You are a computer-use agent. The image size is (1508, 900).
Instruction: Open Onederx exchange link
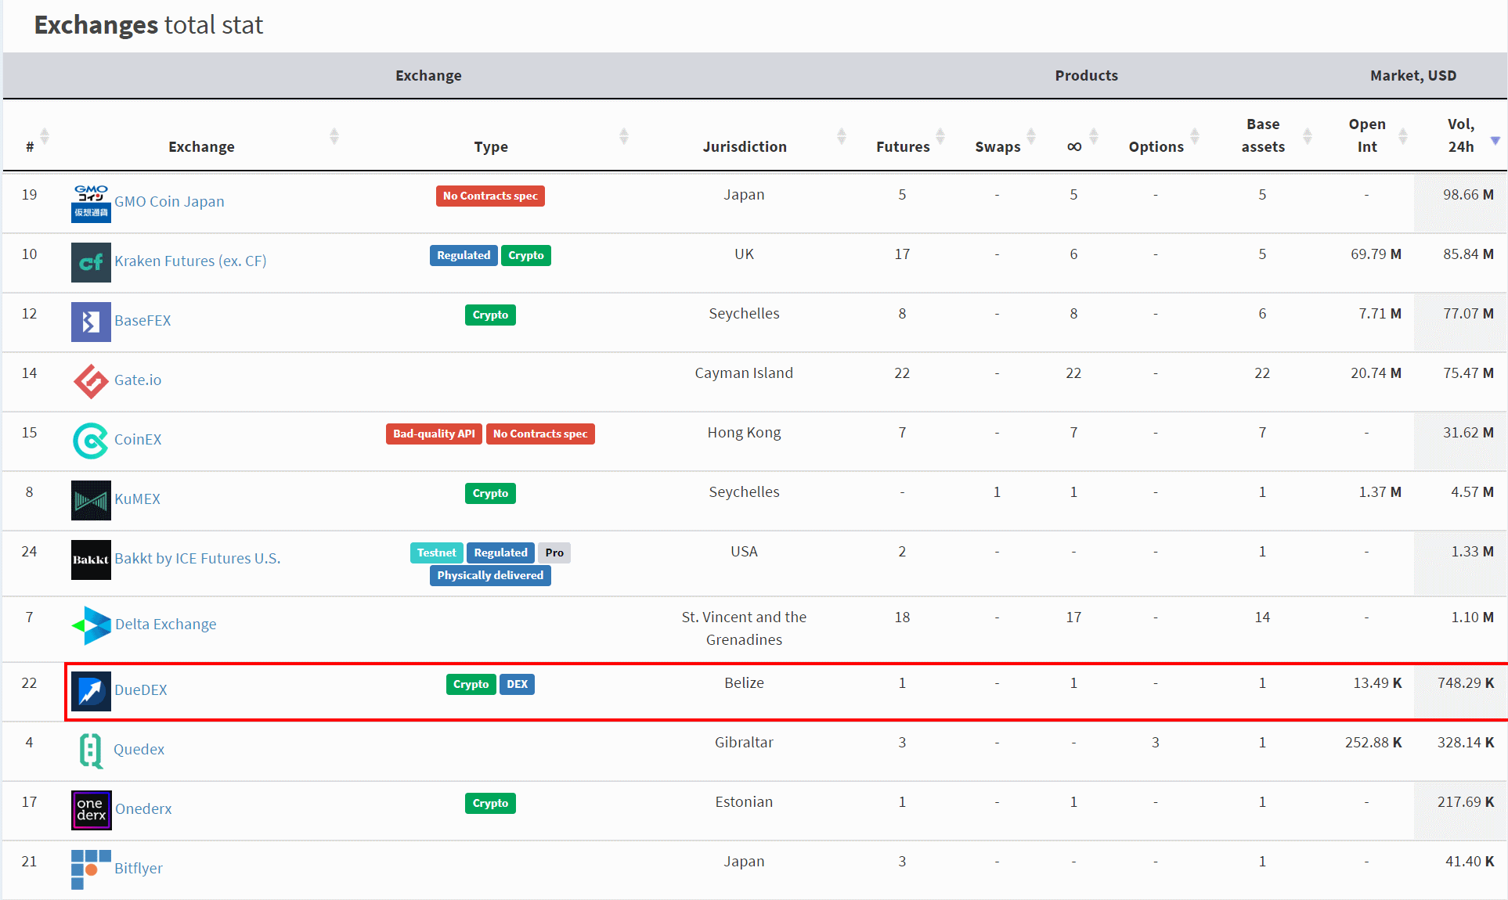(x=143, y=808)
